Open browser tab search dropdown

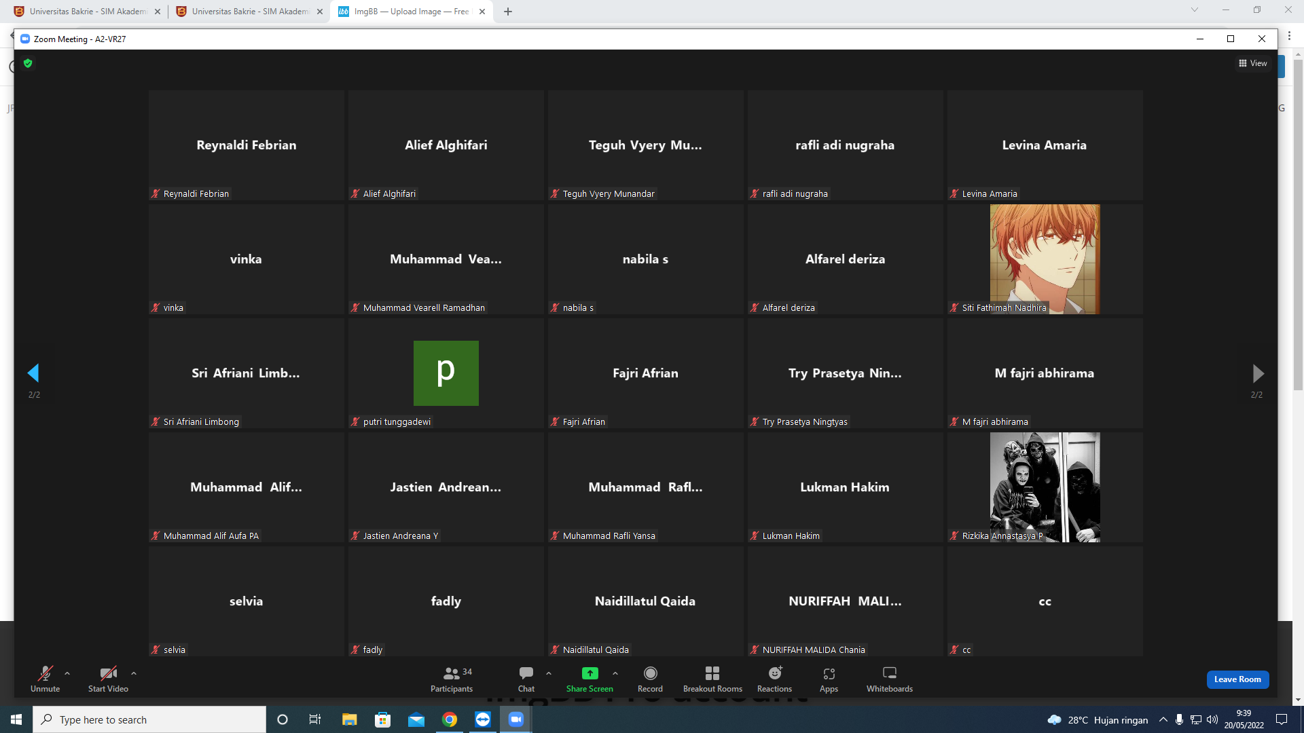1195,10
